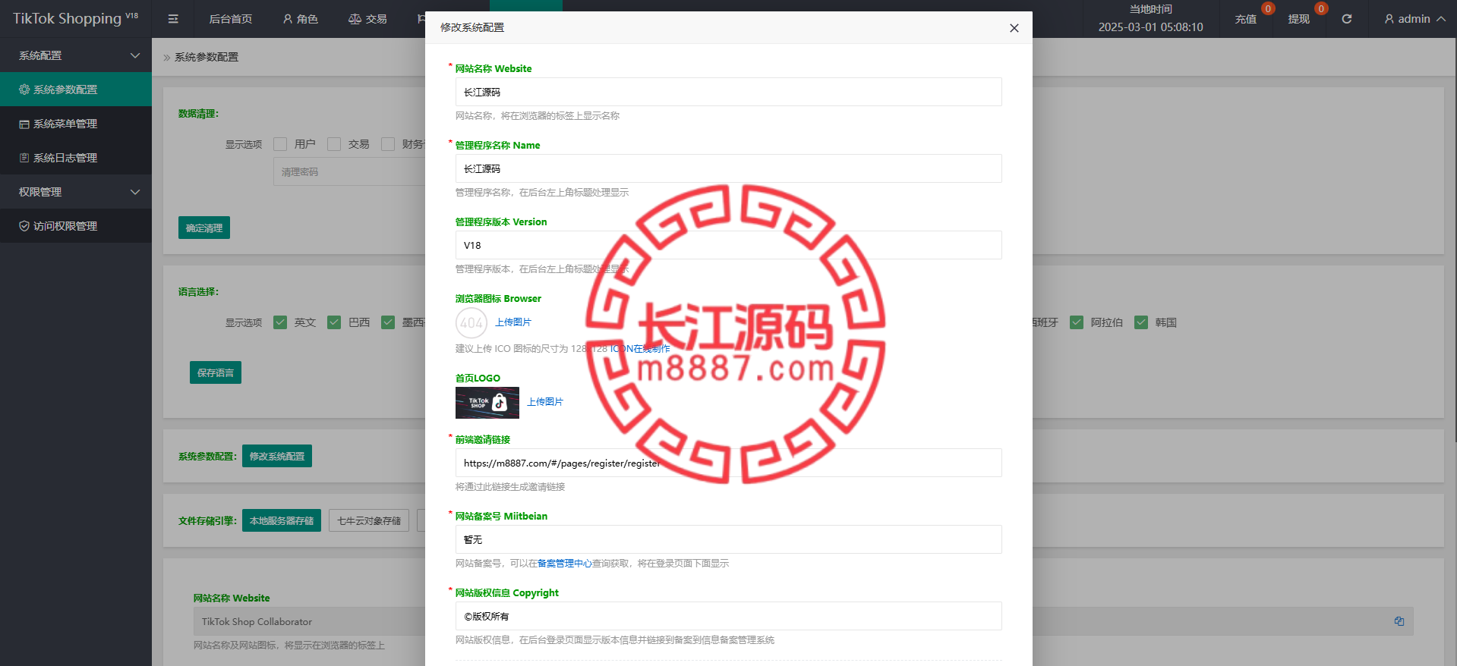
Task: Open the 备案管理中心 link
Action: [x=565, y=564]
